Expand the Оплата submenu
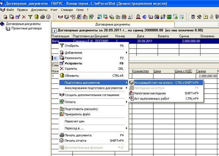Viewport: 219px width, 156px height. (93, 102)
